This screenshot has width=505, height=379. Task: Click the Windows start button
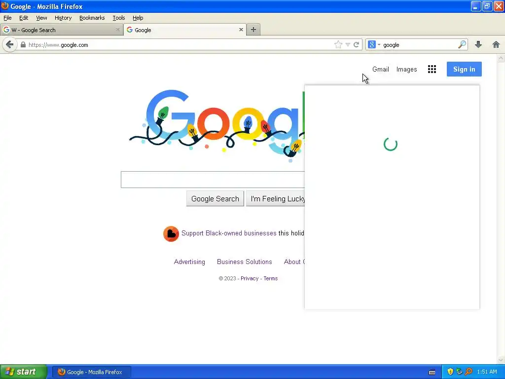[23, 372]
